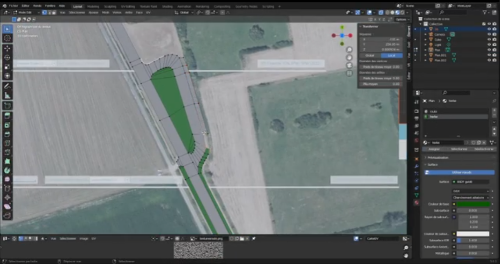This screenshot has height=264, width=500.
Task: Collapse the Transformer panel
Action: pyautogui.click(x=370, y=27)
